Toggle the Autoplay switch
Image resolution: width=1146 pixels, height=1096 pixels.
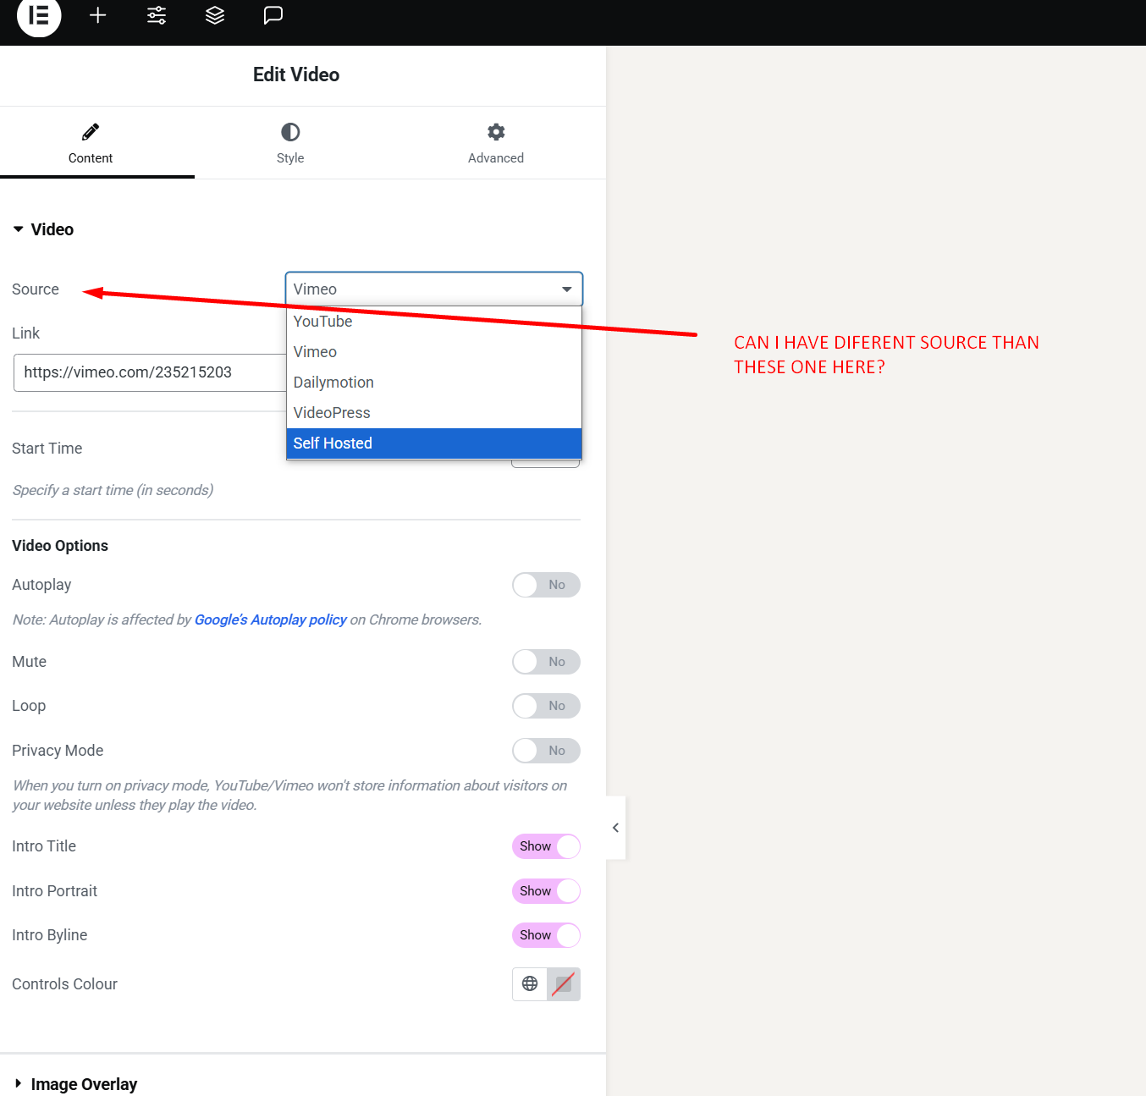546,585
